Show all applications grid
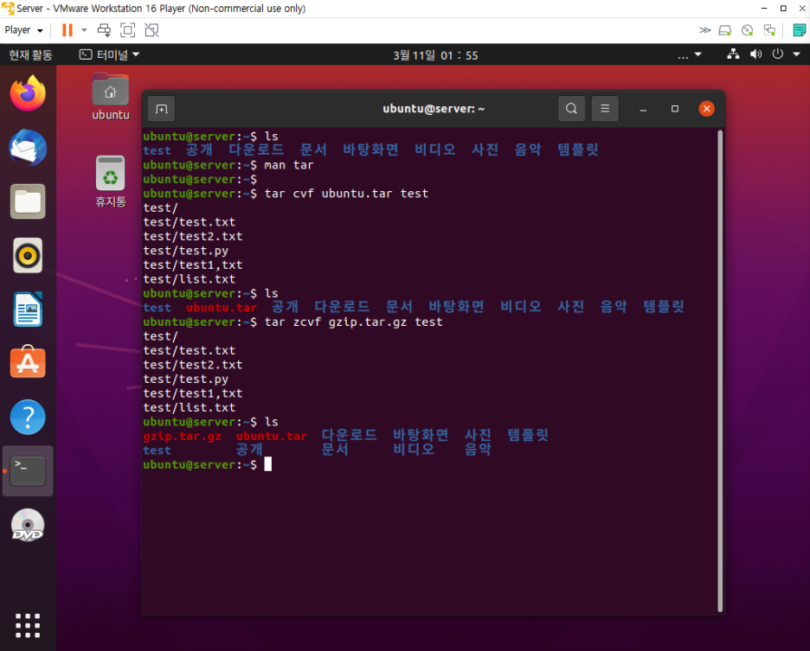810x651 pixels. coord(28,626)
